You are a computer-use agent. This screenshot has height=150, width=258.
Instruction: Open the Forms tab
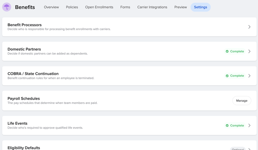pos(125,7)
